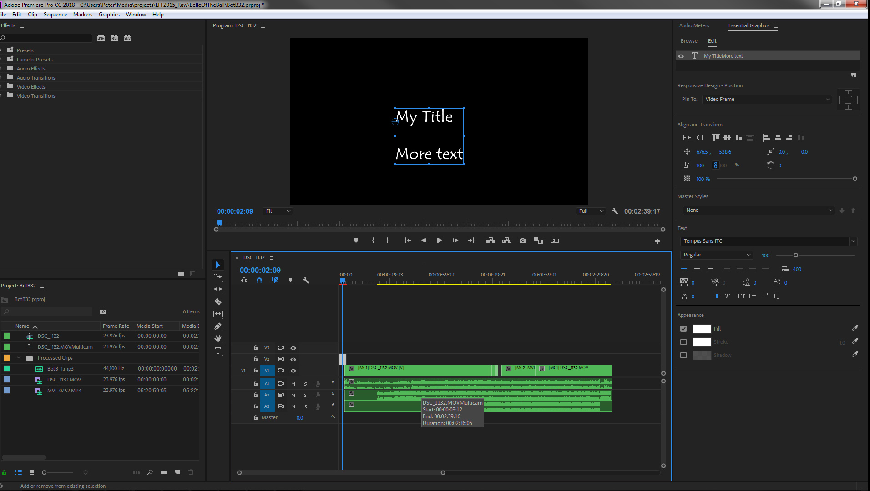Open the timeline display settings wrench
Screen dimensions: 870x491
click(x=306, y=281)
